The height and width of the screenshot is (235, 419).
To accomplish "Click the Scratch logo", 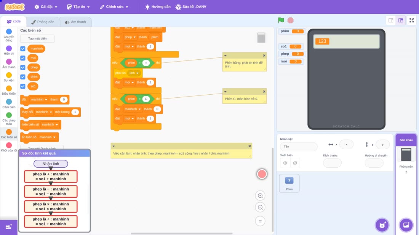I will coord(15,7).
